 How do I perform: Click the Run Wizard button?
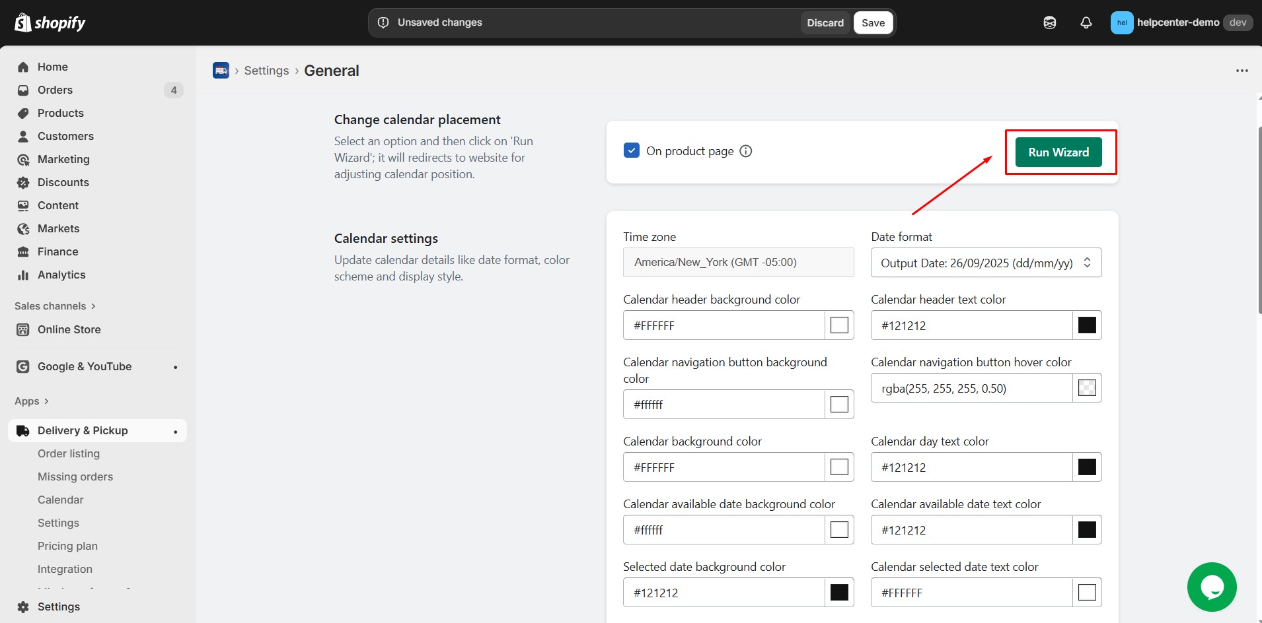pyautogui.click(x=1058, y=152)
